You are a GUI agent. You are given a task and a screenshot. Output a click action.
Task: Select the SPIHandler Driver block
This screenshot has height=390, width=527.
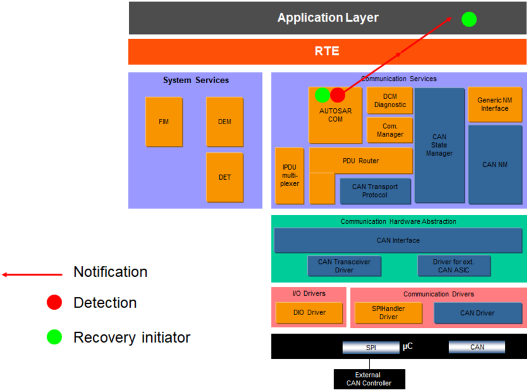coord(389,313)
